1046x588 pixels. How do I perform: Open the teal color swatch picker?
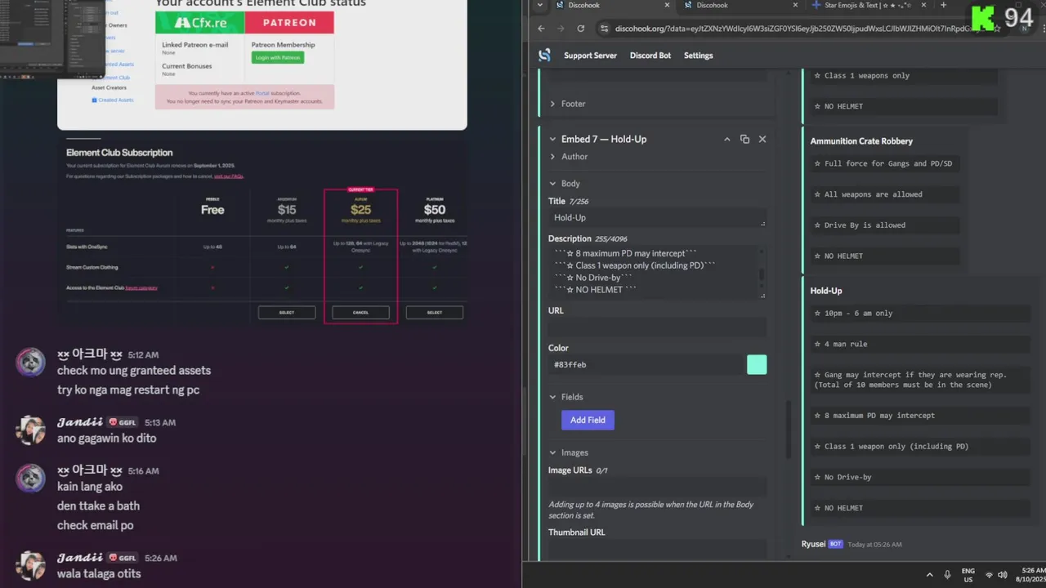click(757, 365)
